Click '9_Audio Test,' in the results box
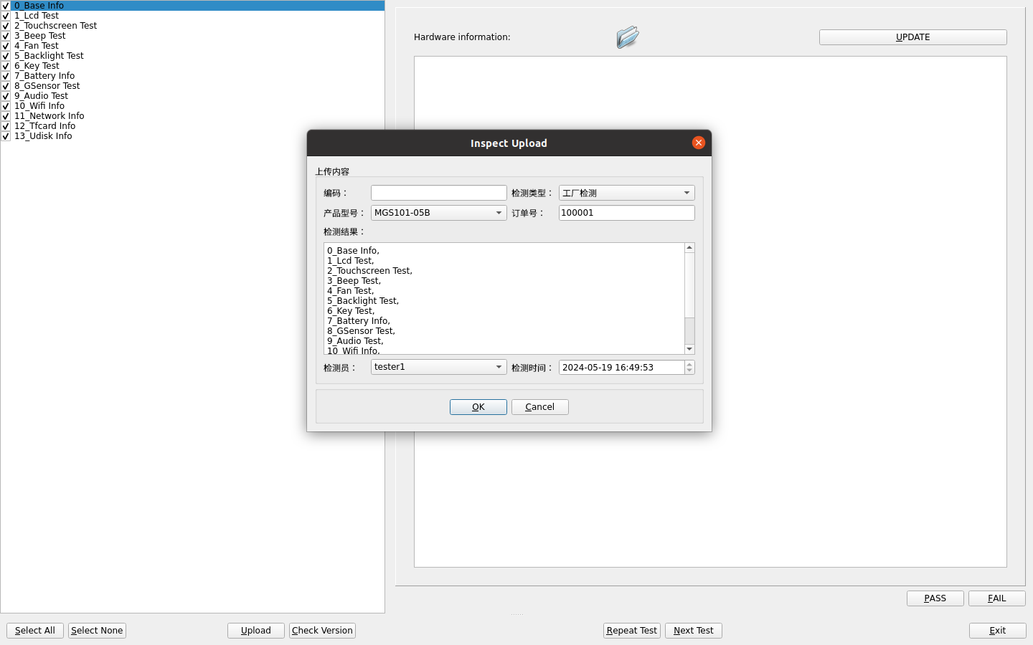 tap(355, 341)
